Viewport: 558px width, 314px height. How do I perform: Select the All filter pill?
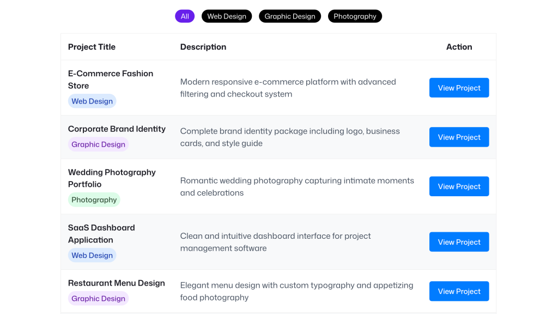[x=184, y=16]
